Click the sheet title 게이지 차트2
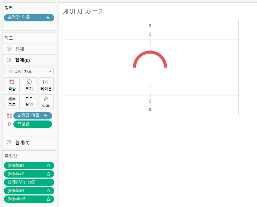257x207 pixels. coord(82,12)
